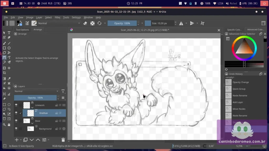Hide the Orelhas layer
Image resolution: width=269 pixels, height=151 pixels.
tap(16, 113)
